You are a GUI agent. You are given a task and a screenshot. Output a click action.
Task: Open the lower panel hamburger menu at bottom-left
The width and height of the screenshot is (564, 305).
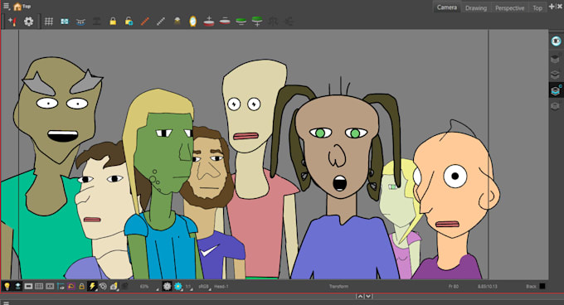pos(6,303)
